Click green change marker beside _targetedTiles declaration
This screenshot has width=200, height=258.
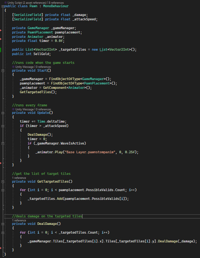pos(1,49)
